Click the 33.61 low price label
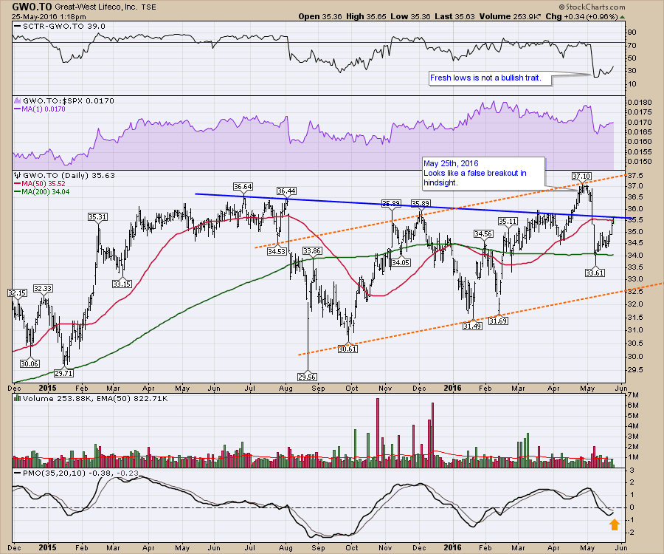664x554 pixels. [x=595, y=273]
